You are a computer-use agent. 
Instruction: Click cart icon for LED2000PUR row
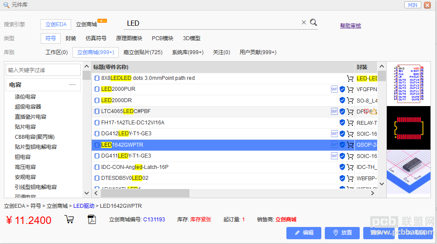tap(350, 89)
